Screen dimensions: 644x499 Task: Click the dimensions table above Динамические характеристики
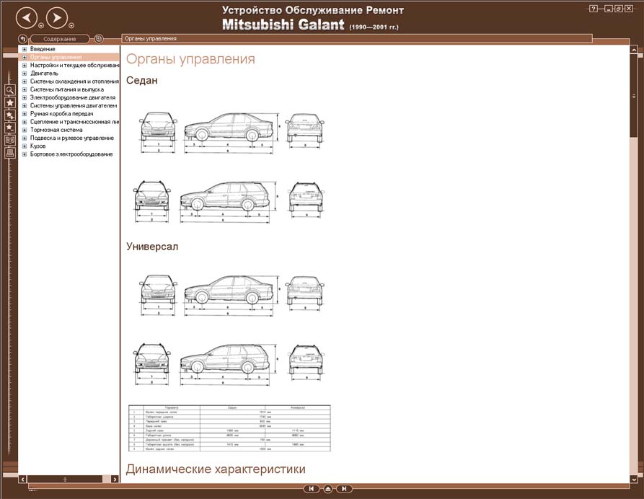[229, 428]
